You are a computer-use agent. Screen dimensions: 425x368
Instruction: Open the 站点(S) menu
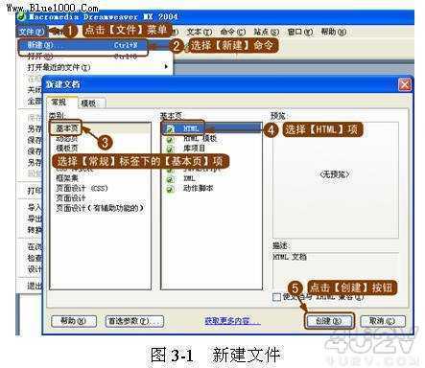(x=266, y=32)
